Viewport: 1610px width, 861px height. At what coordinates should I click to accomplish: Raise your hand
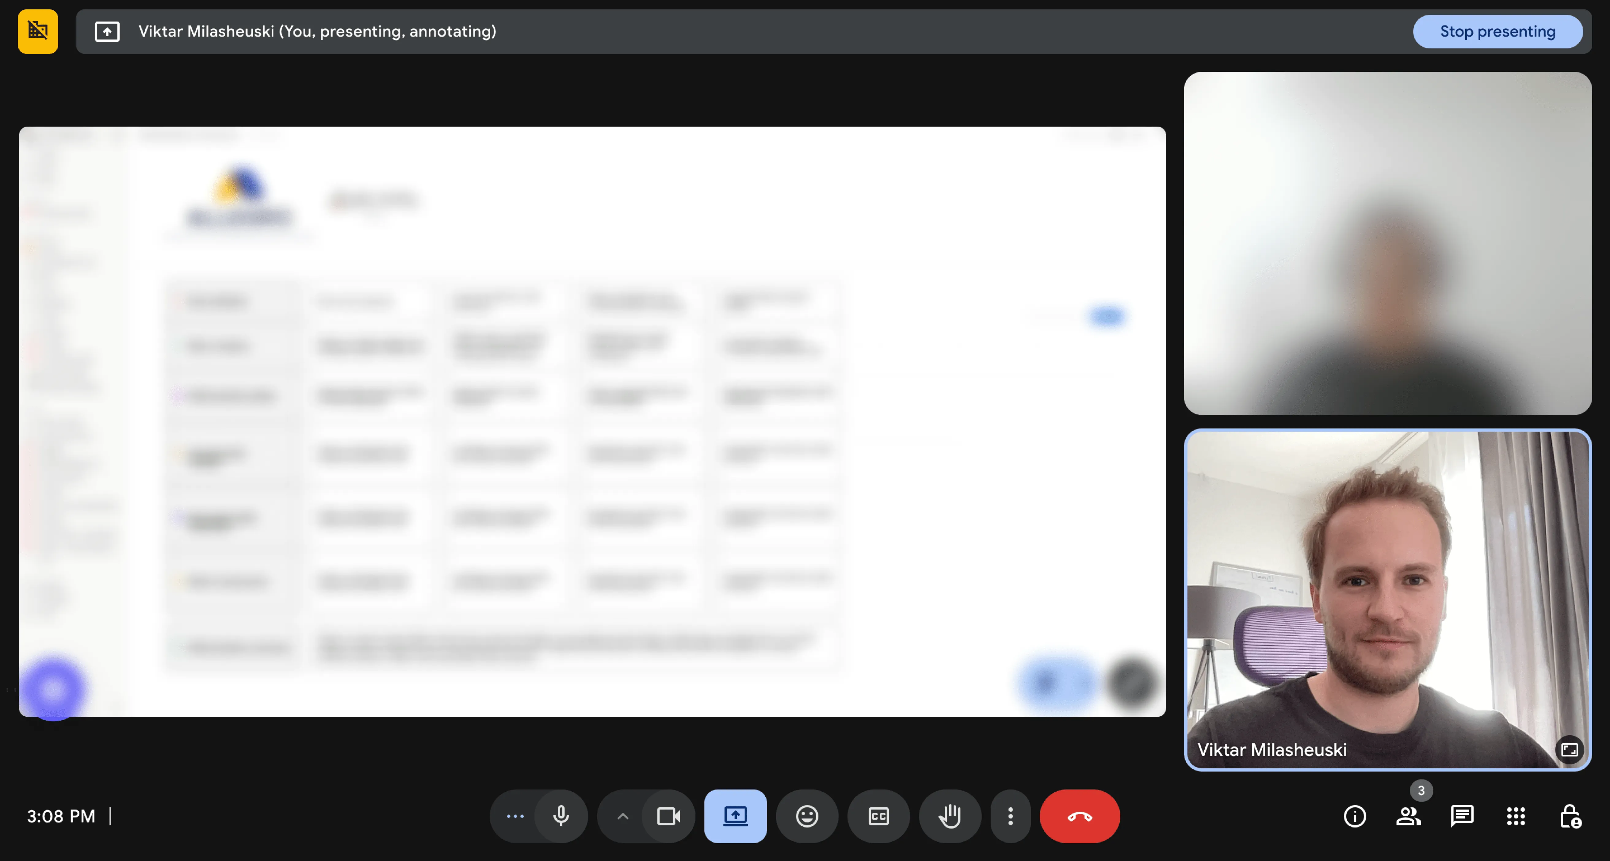pyautogui.click(x=949, y=816)
